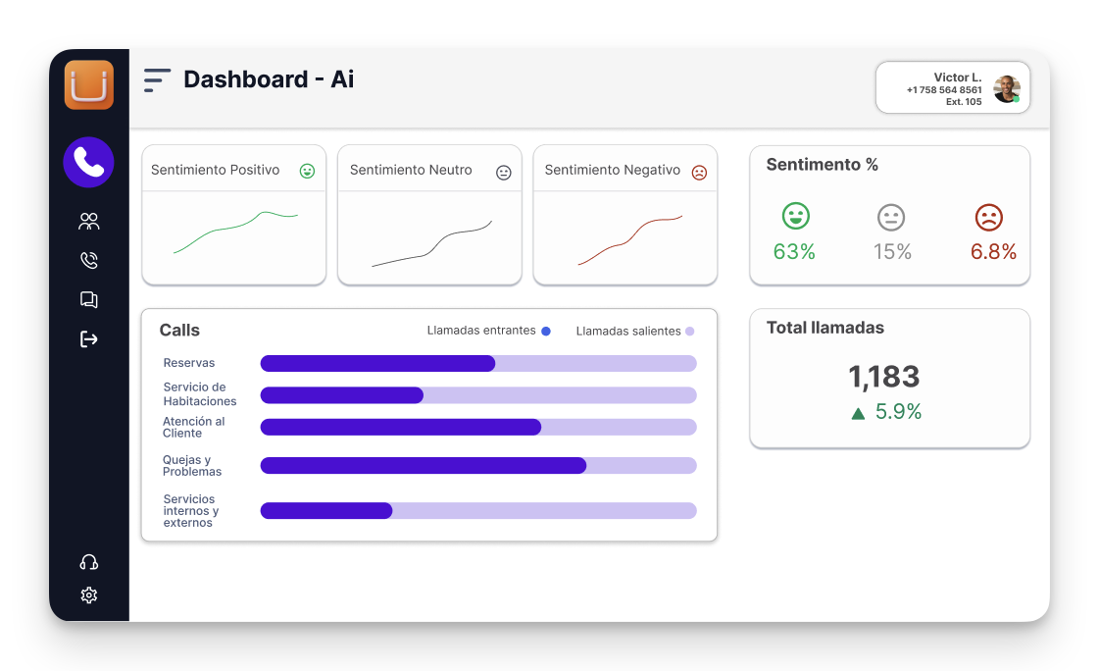Click the logout icon in sidebar

coord(89,339)
